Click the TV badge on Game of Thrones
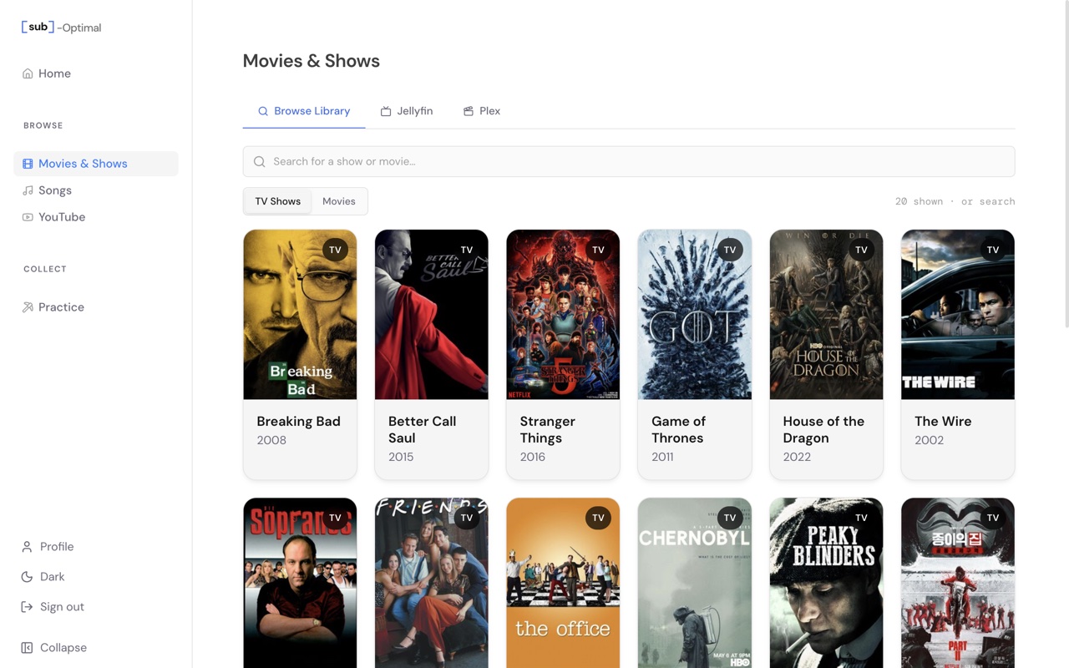Screen dimensions: 1069x668 (x=730, y=250)
